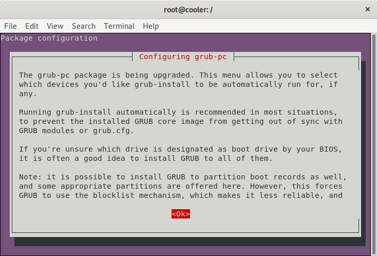Click the line 'GRUB modules or grub.cfg.'
Screen dimensions: 377x256
pos(77,131)
